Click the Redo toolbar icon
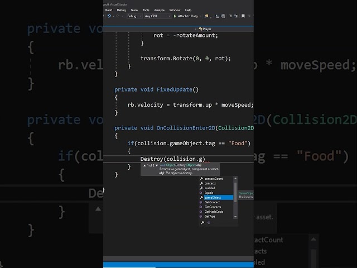This screenshot has width=357, height=268. (118, 16)
